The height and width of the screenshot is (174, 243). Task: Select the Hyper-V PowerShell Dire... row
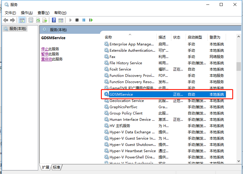point(165,157)
